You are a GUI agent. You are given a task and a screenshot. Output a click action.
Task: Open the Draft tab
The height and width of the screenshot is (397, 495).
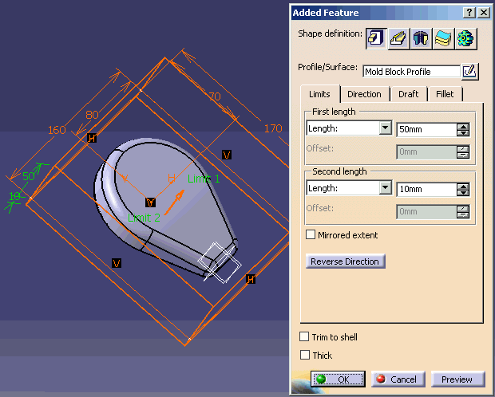[x=408, y=94]
